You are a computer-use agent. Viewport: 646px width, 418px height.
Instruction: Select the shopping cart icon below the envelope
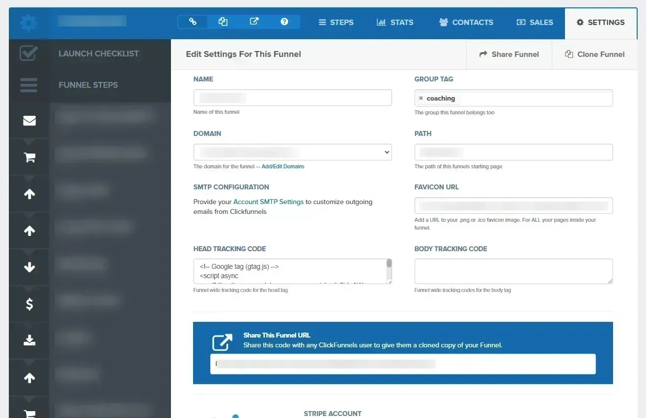[x=29, y=157]
